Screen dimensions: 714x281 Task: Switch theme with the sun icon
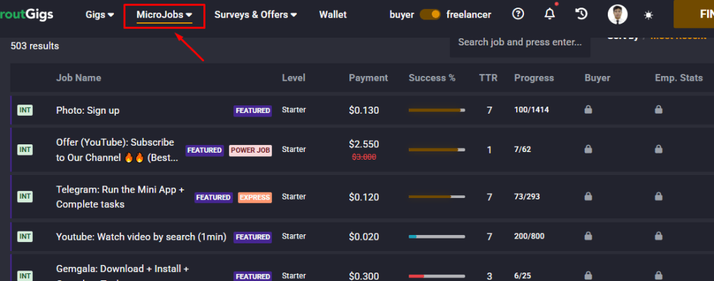click(648, 15)
